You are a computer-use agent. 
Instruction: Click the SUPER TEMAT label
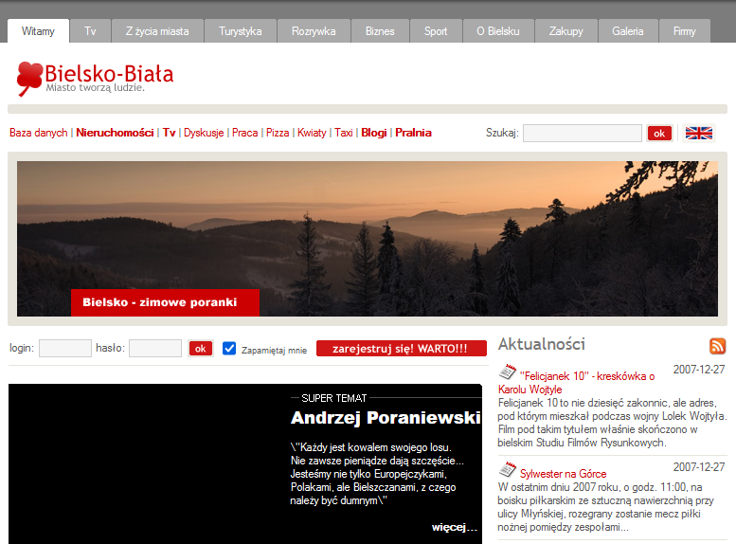point(333,398)
